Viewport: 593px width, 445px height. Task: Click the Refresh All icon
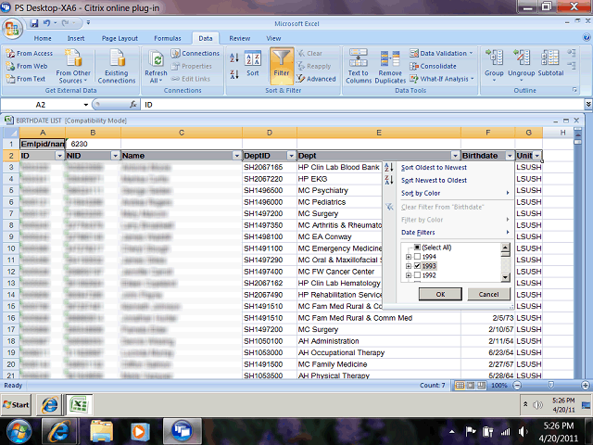(157, 67)
